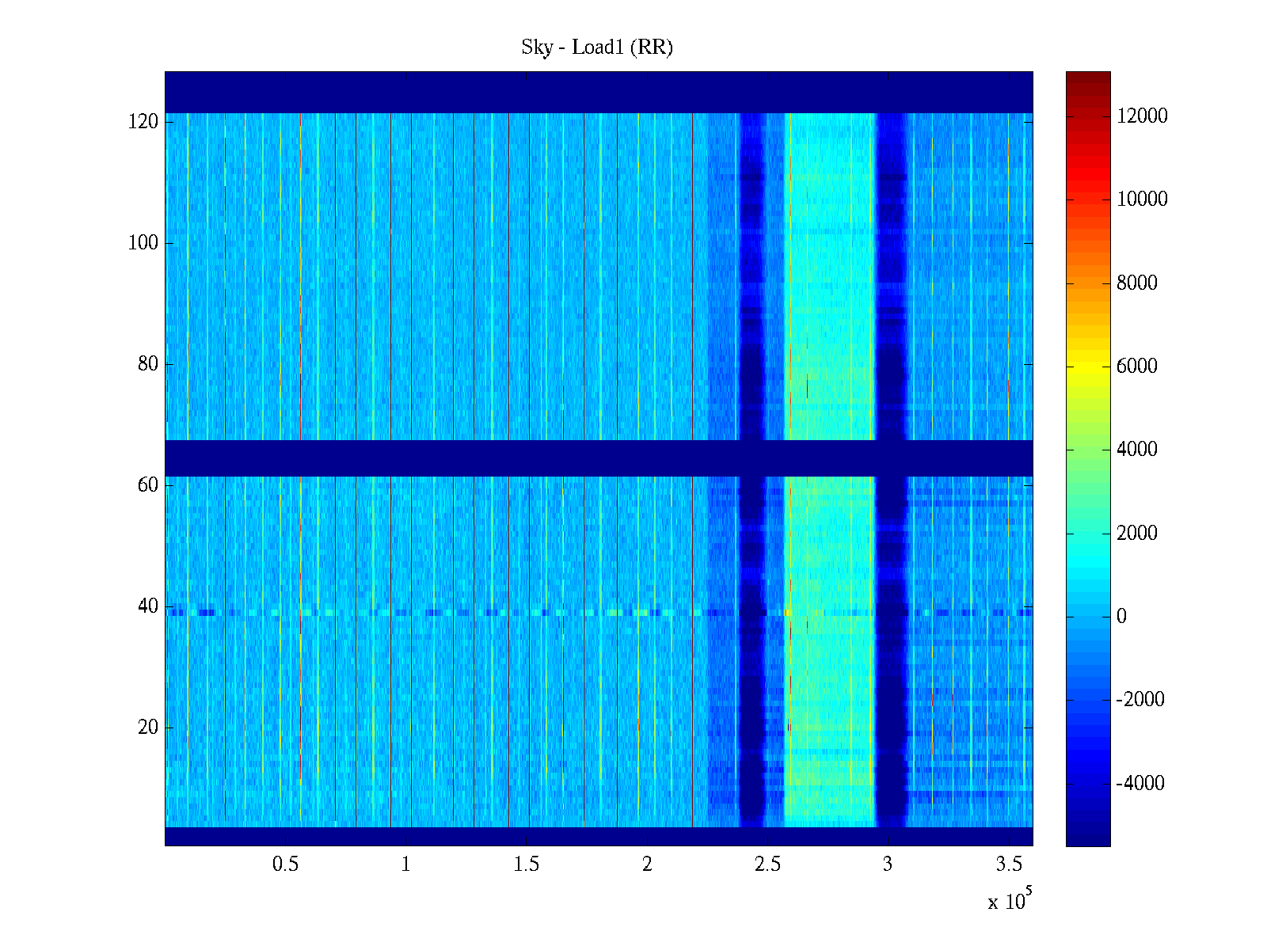Viewport: 1267px width, 950px height.
Task: Click the colorbar label -4000
Action: [1140, 784]
